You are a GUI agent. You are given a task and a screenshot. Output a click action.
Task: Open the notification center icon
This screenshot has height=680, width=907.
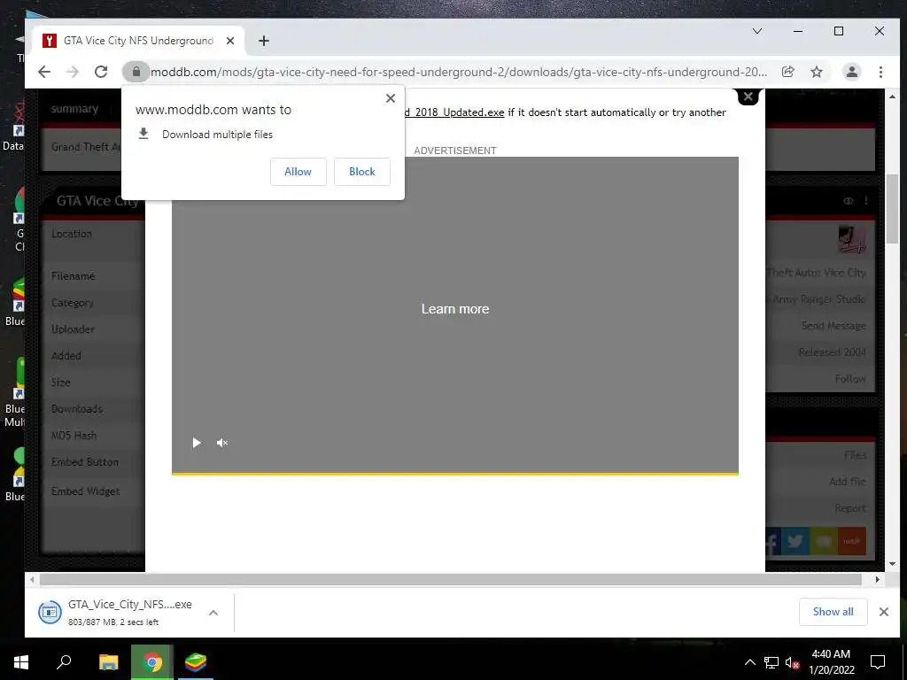[x=878, y=662]
